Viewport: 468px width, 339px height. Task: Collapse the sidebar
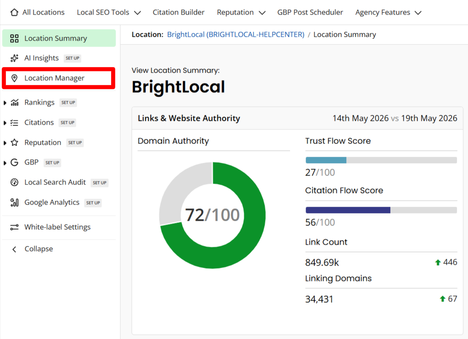click(x=38, y=248)
